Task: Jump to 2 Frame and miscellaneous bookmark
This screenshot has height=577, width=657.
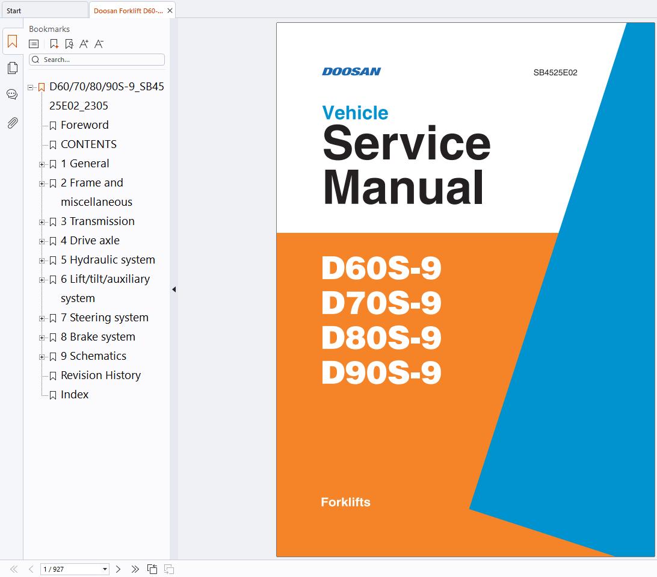Action: pos(96,193)
